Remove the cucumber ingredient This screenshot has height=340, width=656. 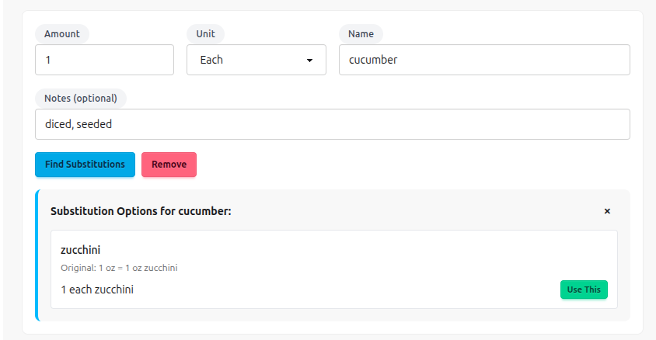[169, 165]
